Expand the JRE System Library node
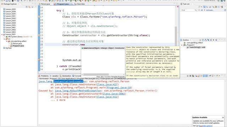227x127 pixels. 4,37
